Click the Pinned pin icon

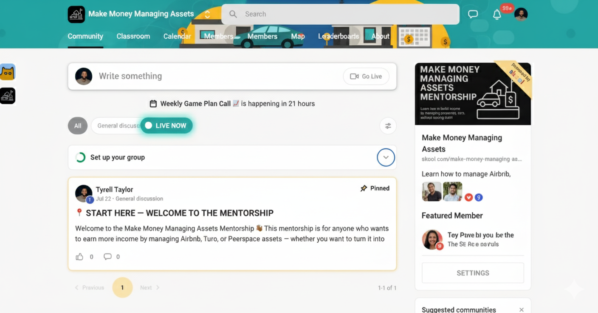click(x=364, y=188)
